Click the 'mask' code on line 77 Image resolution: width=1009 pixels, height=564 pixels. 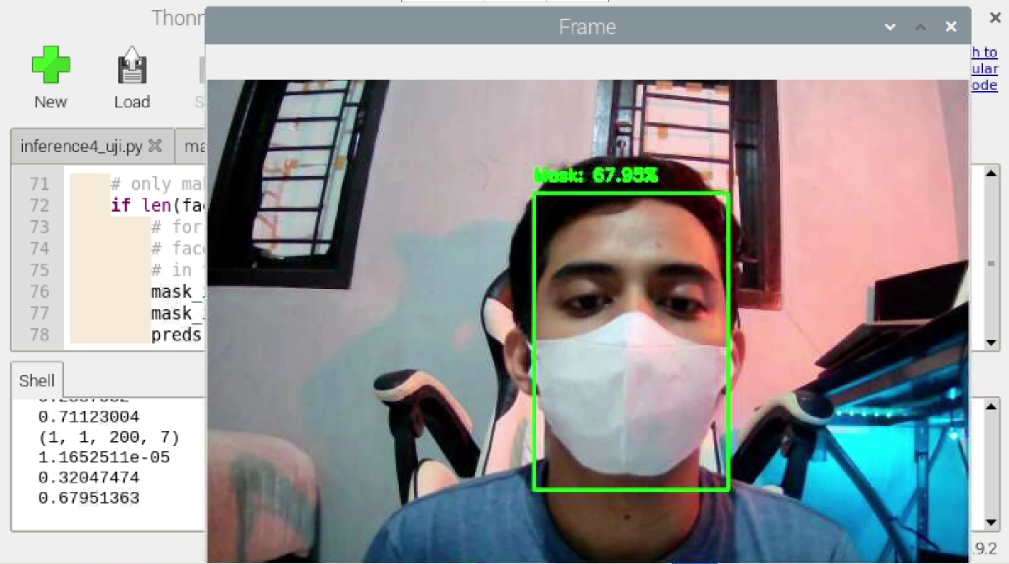(x=172, y=313)
